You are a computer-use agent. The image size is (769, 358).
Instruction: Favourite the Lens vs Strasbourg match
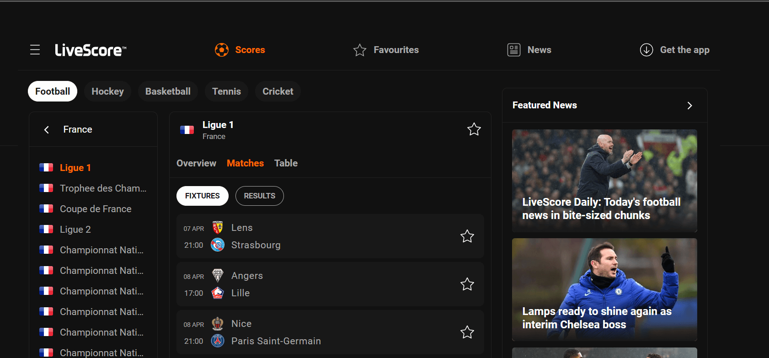[467, 236]
